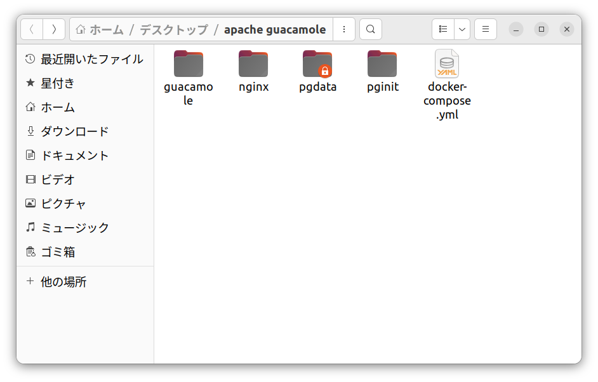598x382 pixels.
Task: Go to ホーム in the sidebar
Action: tap(84, 107)
